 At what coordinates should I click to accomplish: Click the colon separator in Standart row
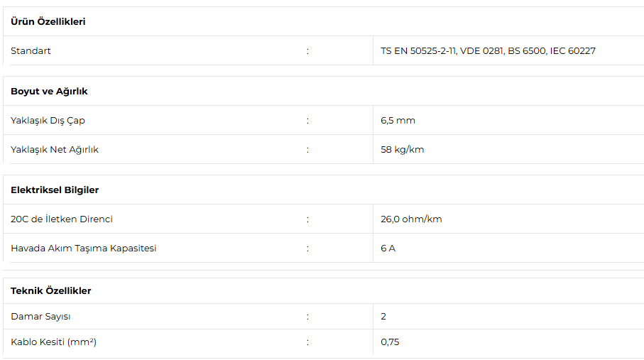(307, 51)
